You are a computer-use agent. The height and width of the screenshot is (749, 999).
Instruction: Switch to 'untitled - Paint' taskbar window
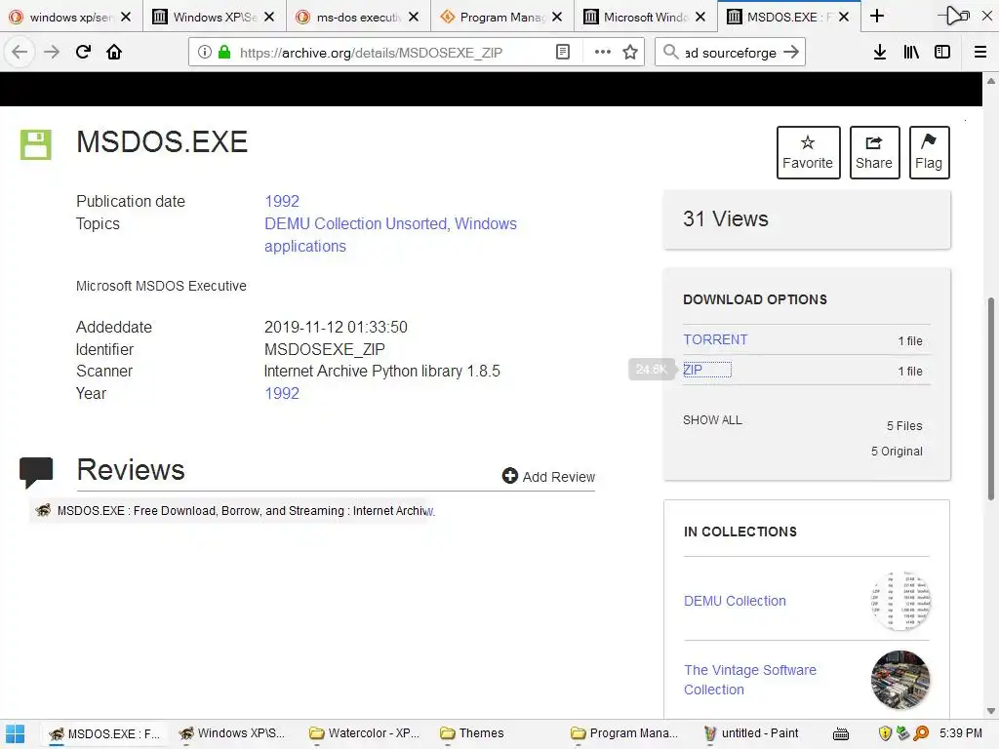click(x=751, y=733)
